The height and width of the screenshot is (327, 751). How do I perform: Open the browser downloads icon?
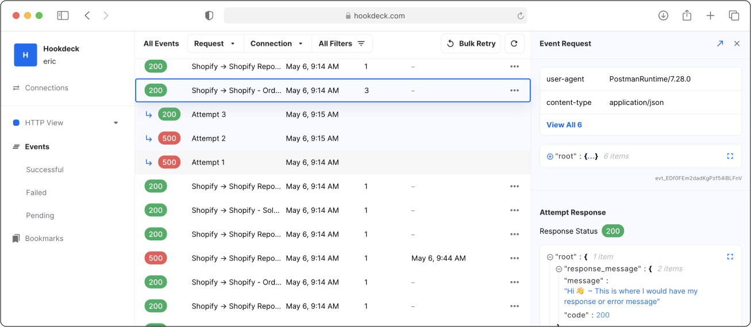click(x=663, y=15)
